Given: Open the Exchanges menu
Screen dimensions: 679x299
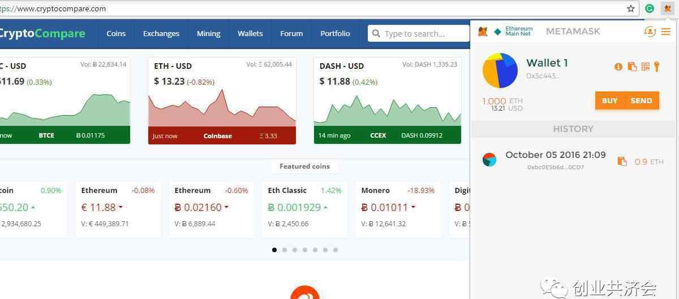Looking at the screenshot, I should click(x=161, y=33).
